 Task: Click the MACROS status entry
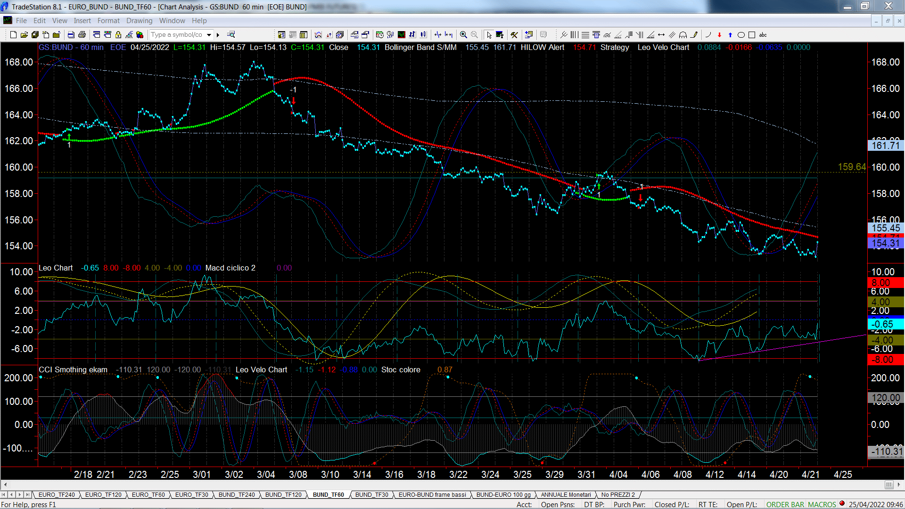click(x=822, y=504)
